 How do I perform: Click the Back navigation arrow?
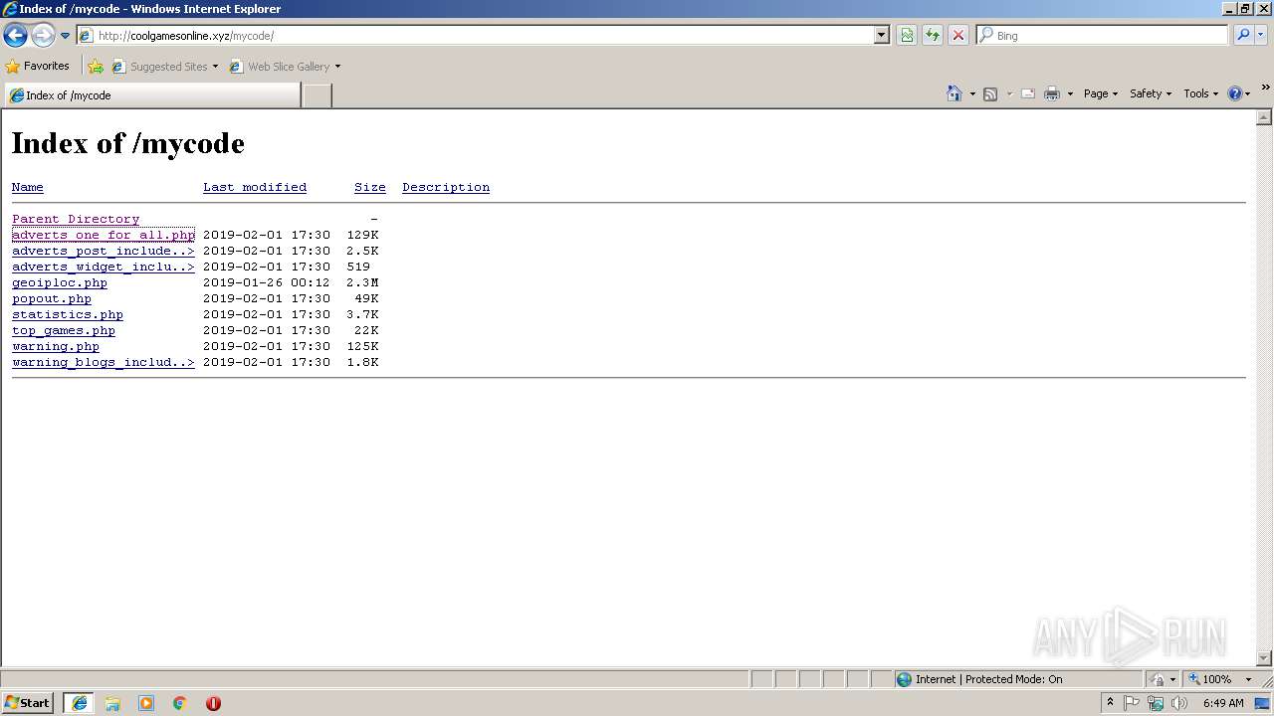15,36
